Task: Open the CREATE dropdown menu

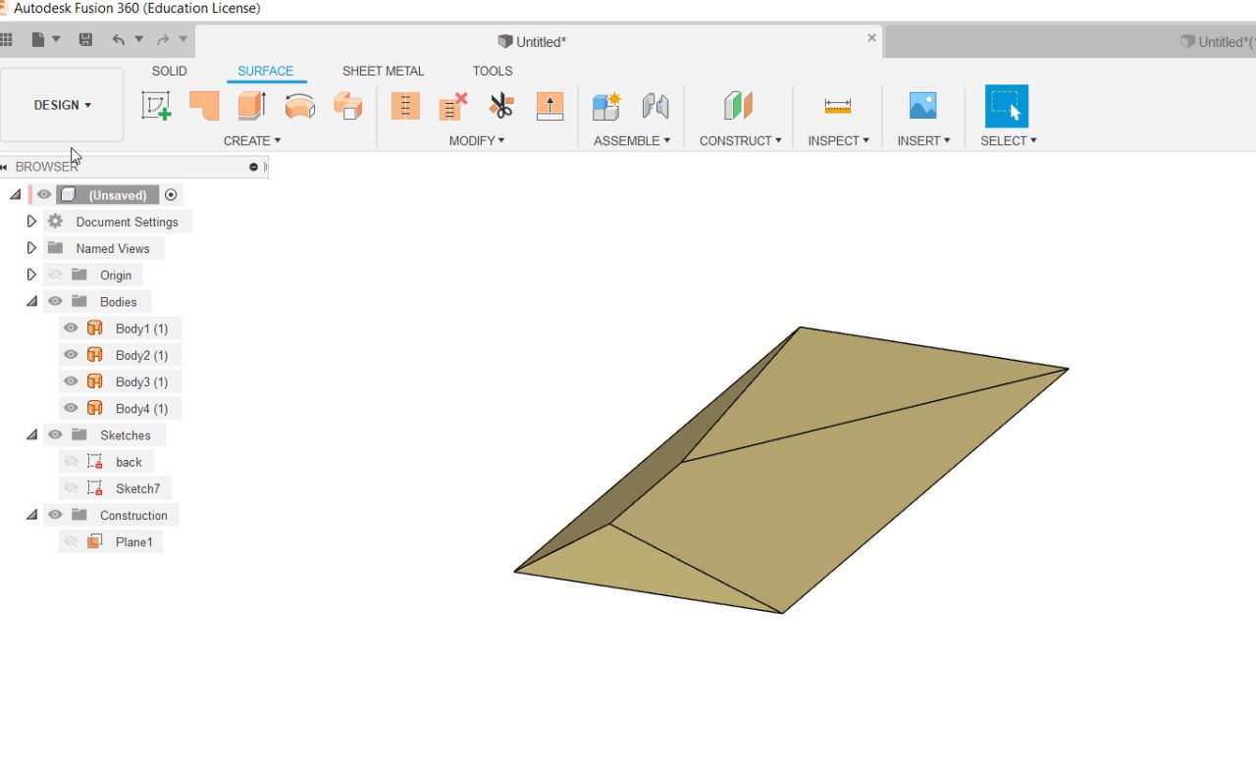Action: click(252, 141)
